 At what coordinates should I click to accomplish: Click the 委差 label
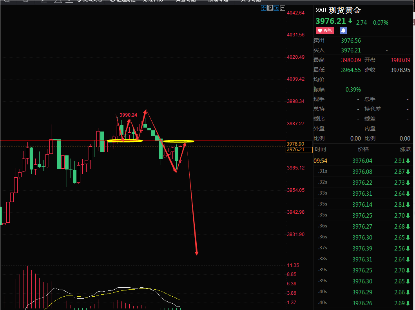[x=370, y=119]
